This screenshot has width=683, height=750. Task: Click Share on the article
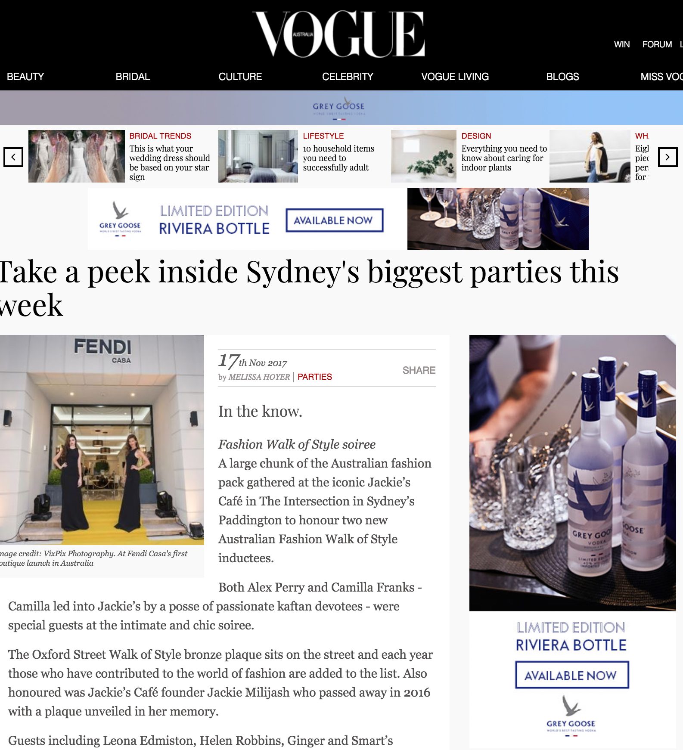(x=419, y=370)
